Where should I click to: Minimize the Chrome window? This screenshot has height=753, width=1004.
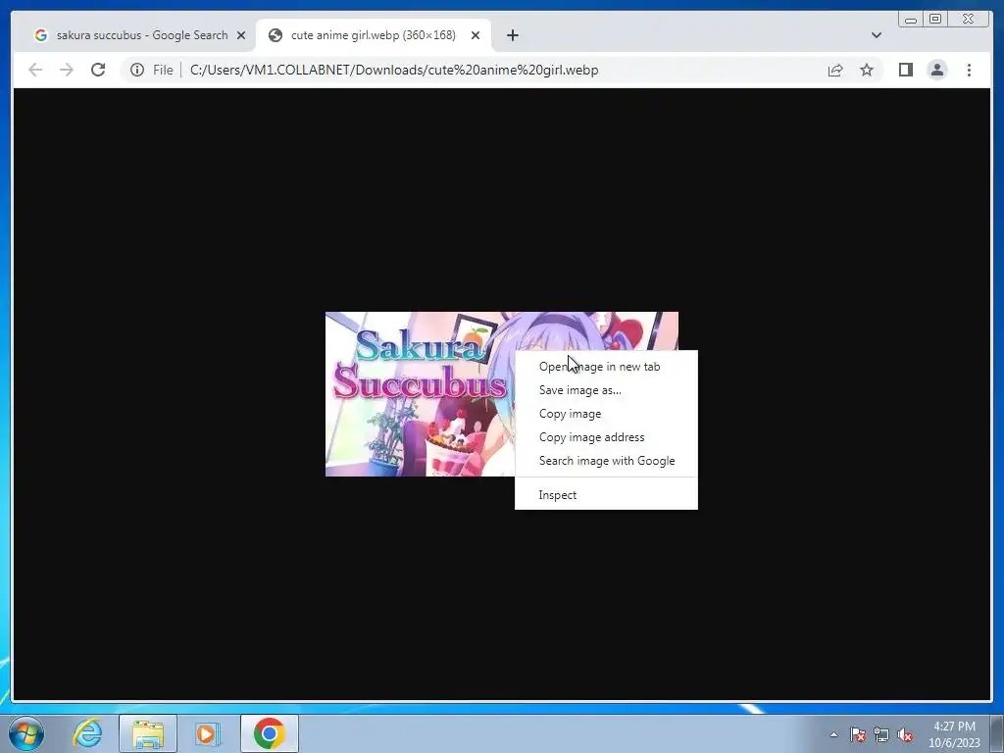pos(911,20)
